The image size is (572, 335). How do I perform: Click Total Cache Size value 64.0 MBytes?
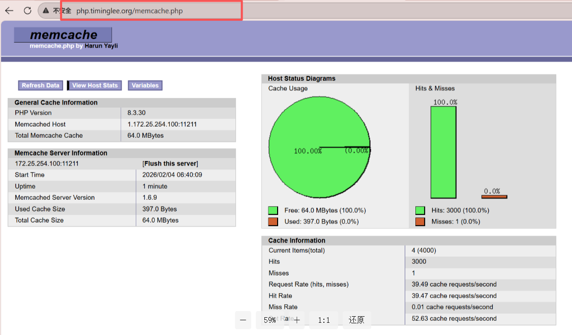(x=161, y=221)
